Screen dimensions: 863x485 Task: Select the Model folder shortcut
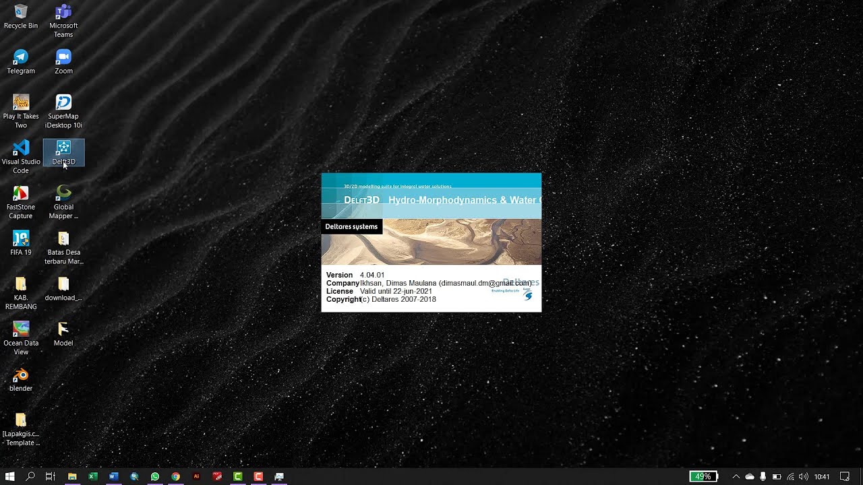coord(63,333)
